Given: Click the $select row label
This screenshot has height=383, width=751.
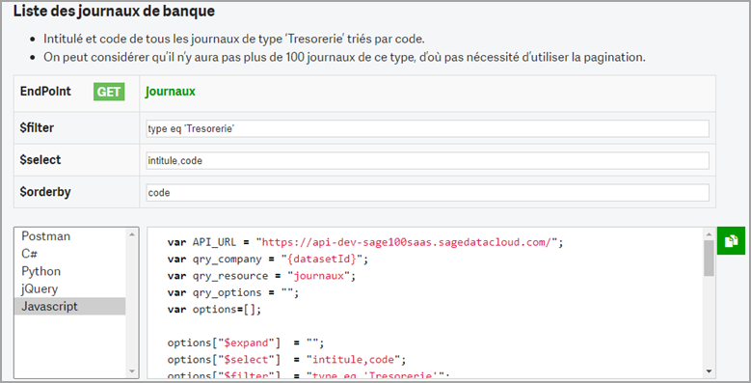Looking at the screenshot, I should pyautogui.click(x=40, y=160).
